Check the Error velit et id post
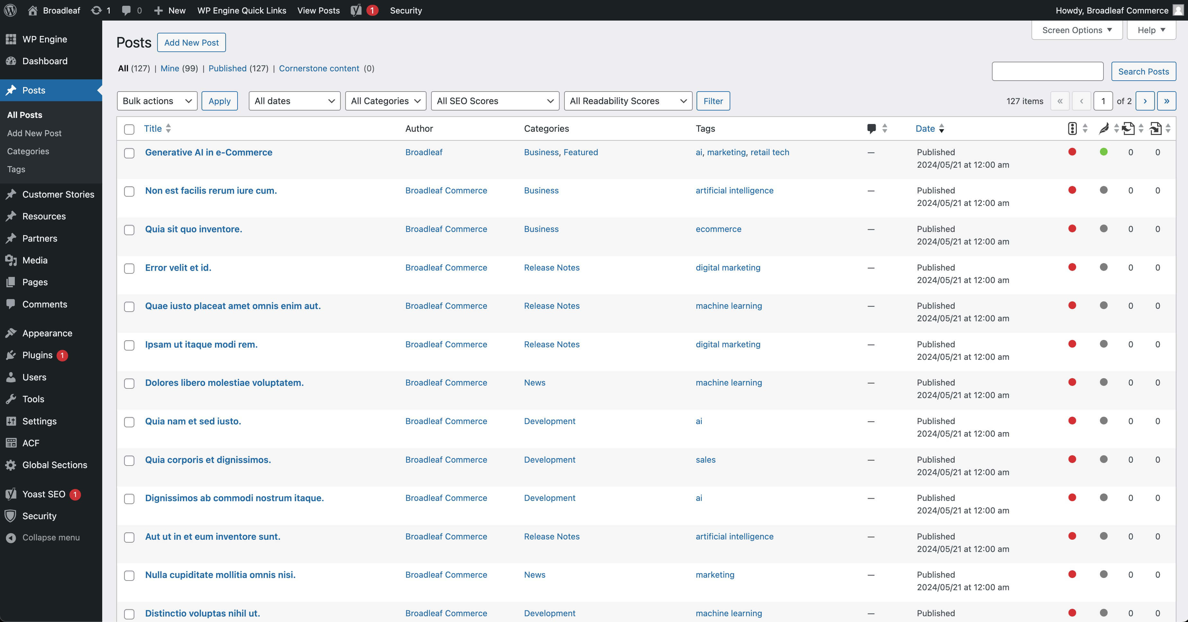 click(x=129, y=268)
